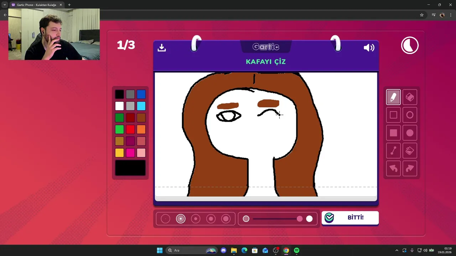Viewport: 456px width, 256px height.
Task: Bookmark this page with the star icon
Action: pos(422,15)
